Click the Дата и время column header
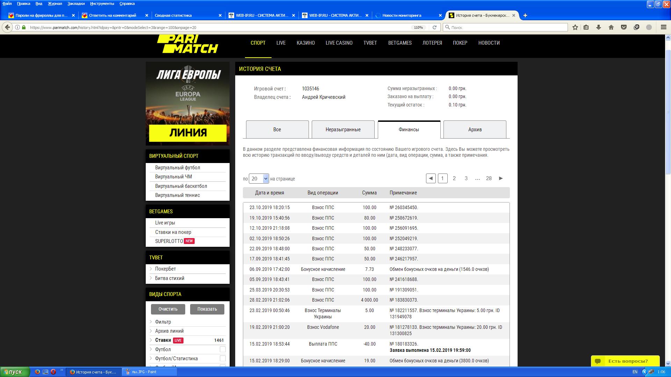Screen dimensions: 671x377 point(269,193)
